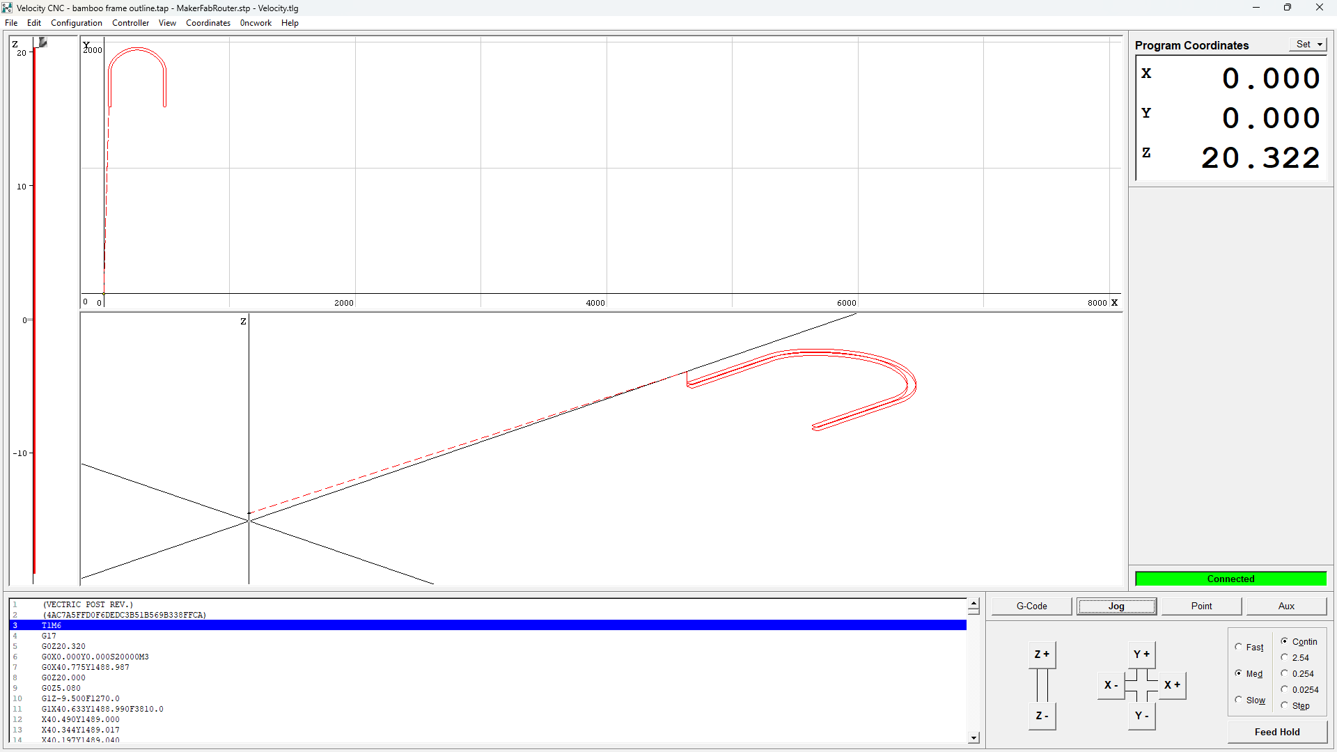Click the Z-axis tool marker icon

42,42
